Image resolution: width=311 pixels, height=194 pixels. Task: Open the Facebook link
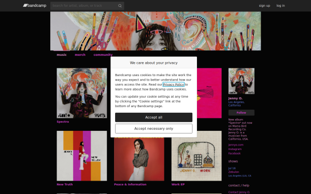tap(234, 154)
